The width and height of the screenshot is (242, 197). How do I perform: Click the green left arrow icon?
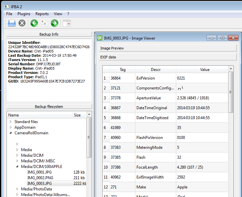(x=34, y=23)
